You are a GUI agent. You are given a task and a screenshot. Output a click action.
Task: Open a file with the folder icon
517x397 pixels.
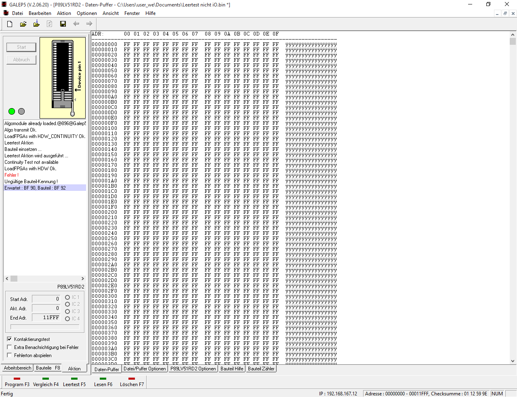(23, 24)
